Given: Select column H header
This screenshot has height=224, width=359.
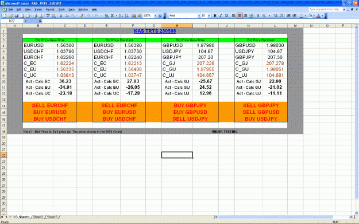Looking at the screenshot, I should tap(177, 26).
